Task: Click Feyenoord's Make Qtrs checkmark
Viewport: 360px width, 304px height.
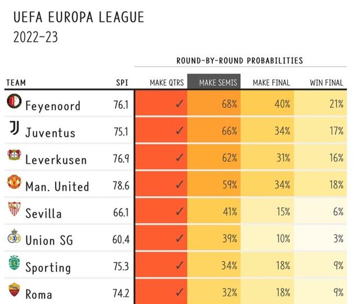Action: click(179, 104)
